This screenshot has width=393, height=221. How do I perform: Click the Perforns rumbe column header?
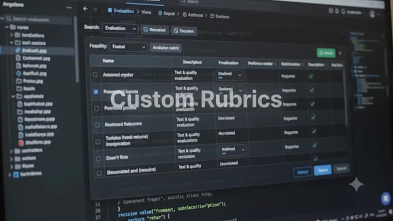tap(260, 63)
